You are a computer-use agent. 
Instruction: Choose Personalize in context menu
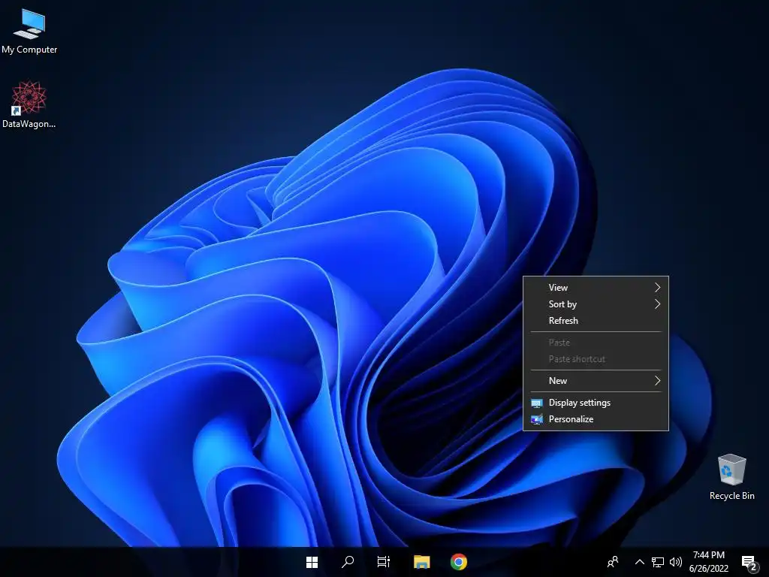coord(596,419)
